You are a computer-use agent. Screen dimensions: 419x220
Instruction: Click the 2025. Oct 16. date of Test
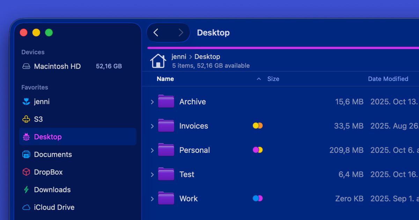point(394,174)
